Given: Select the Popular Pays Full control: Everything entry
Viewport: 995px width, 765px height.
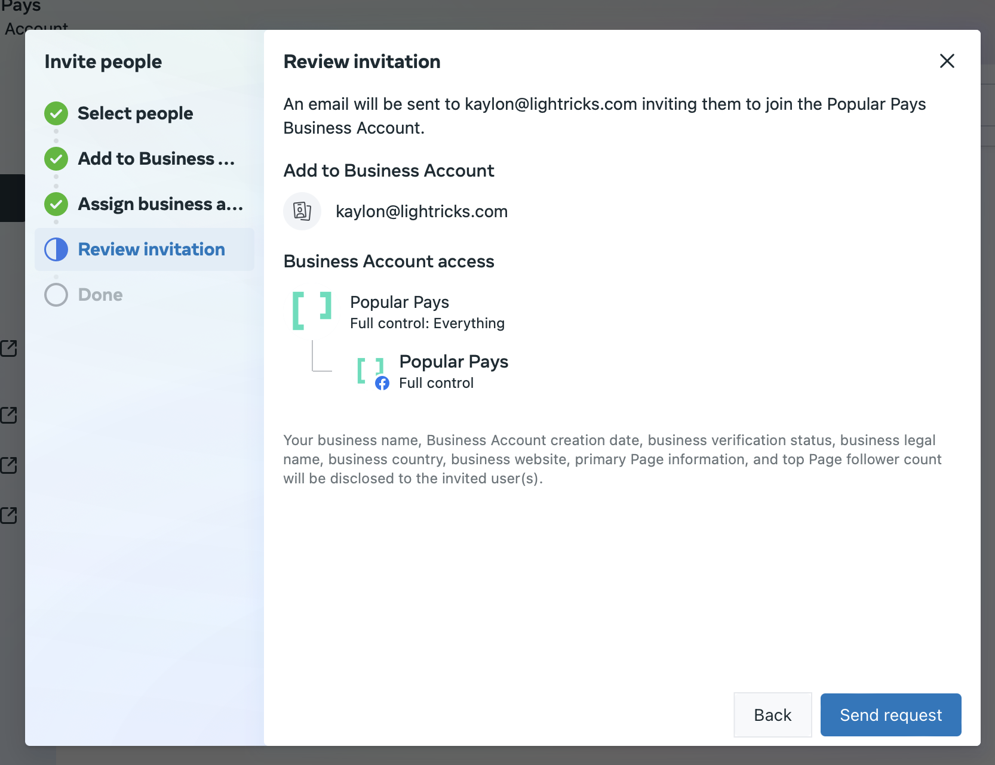Looking at the screenshot, I should pyautogui.click(x=426, y=312).
